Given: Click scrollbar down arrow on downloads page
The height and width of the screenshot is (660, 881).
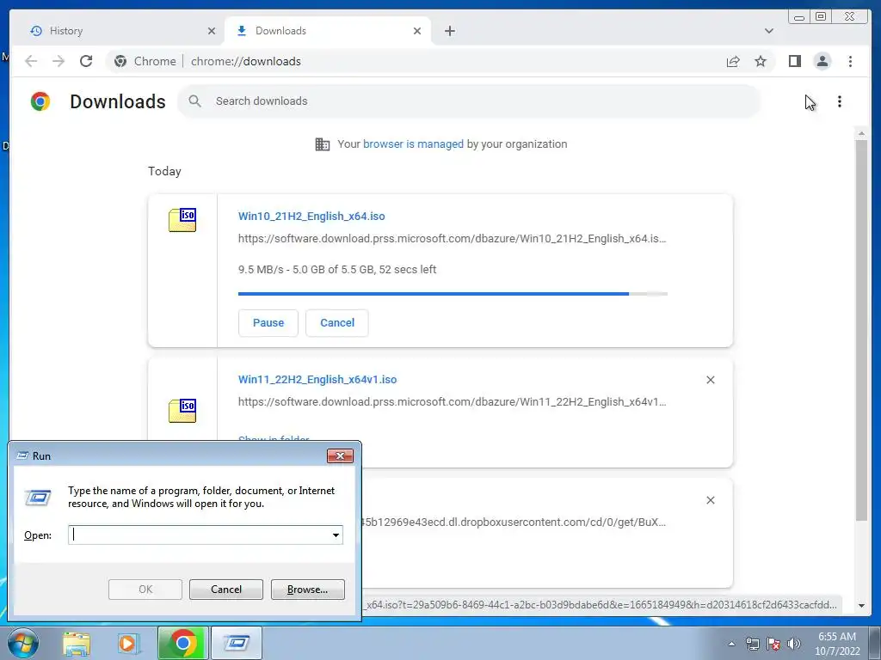Looking at the screenshot, I should pos(861,606).
